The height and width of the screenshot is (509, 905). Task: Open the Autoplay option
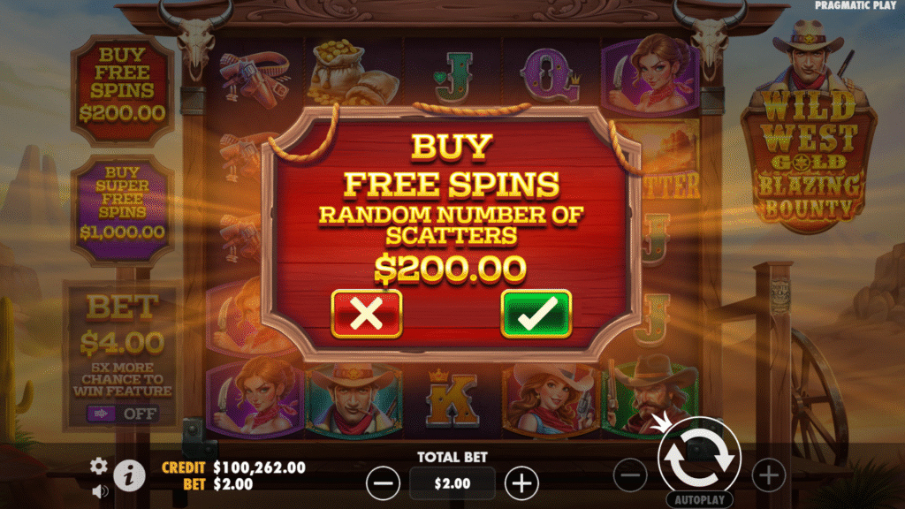[x=700, y=500]
